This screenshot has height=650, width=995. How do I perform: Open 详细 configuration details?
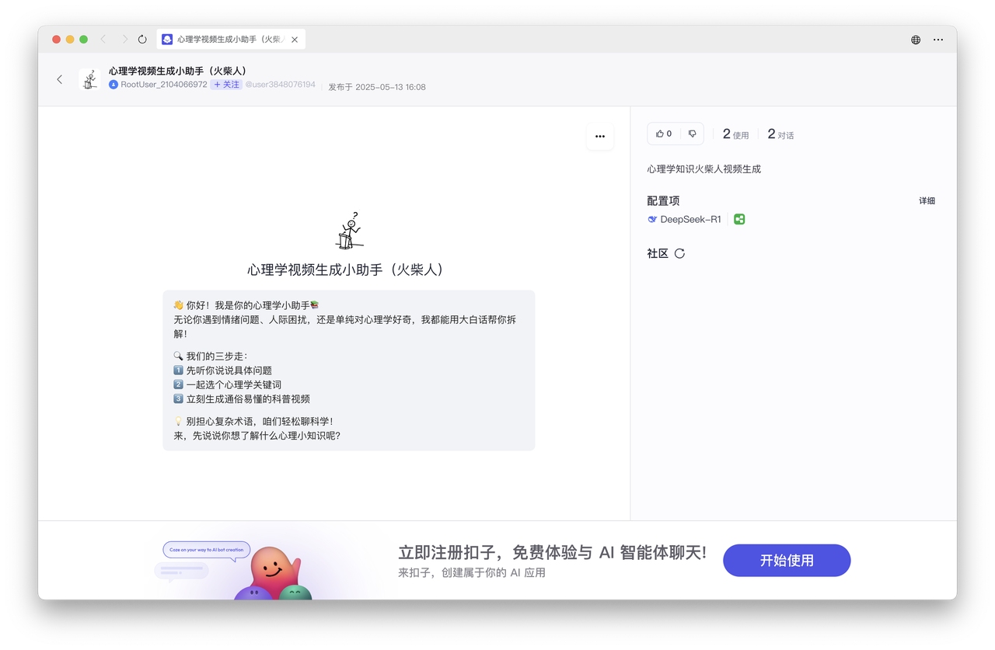tap(927, 200)
